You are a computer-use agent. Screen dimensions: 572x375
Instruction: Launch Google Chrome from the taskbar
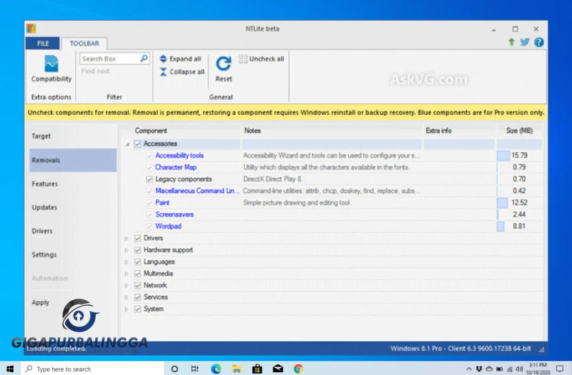(298, 369)
